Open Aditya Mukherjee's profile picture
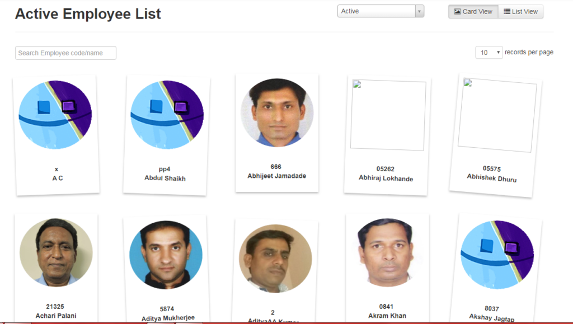The image size is (573, 324). 165,255
